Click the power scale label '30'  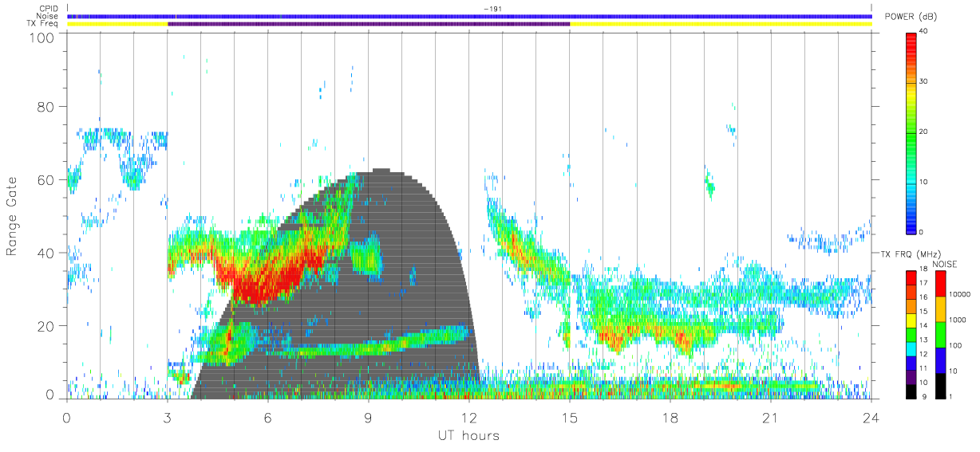pyautogui.click(x=923, y=81)
